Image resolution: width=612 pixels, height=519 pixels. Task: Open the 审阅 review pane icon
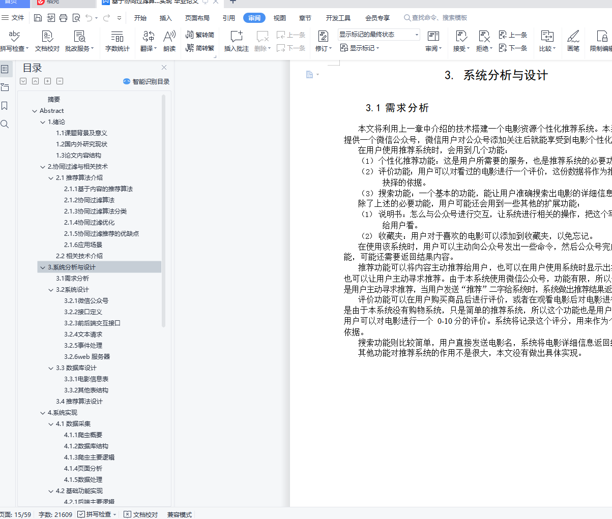point(433,41)
